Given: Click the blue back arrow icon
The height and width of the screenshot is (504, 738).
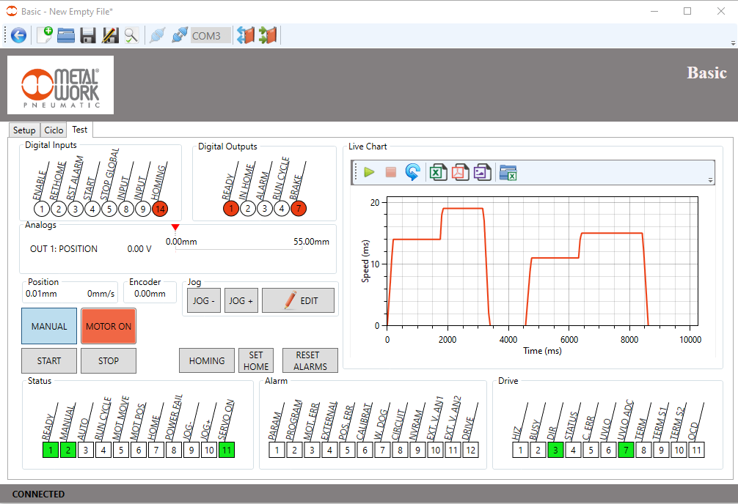Looking at the screenshot, I should [x=18, y=35].
